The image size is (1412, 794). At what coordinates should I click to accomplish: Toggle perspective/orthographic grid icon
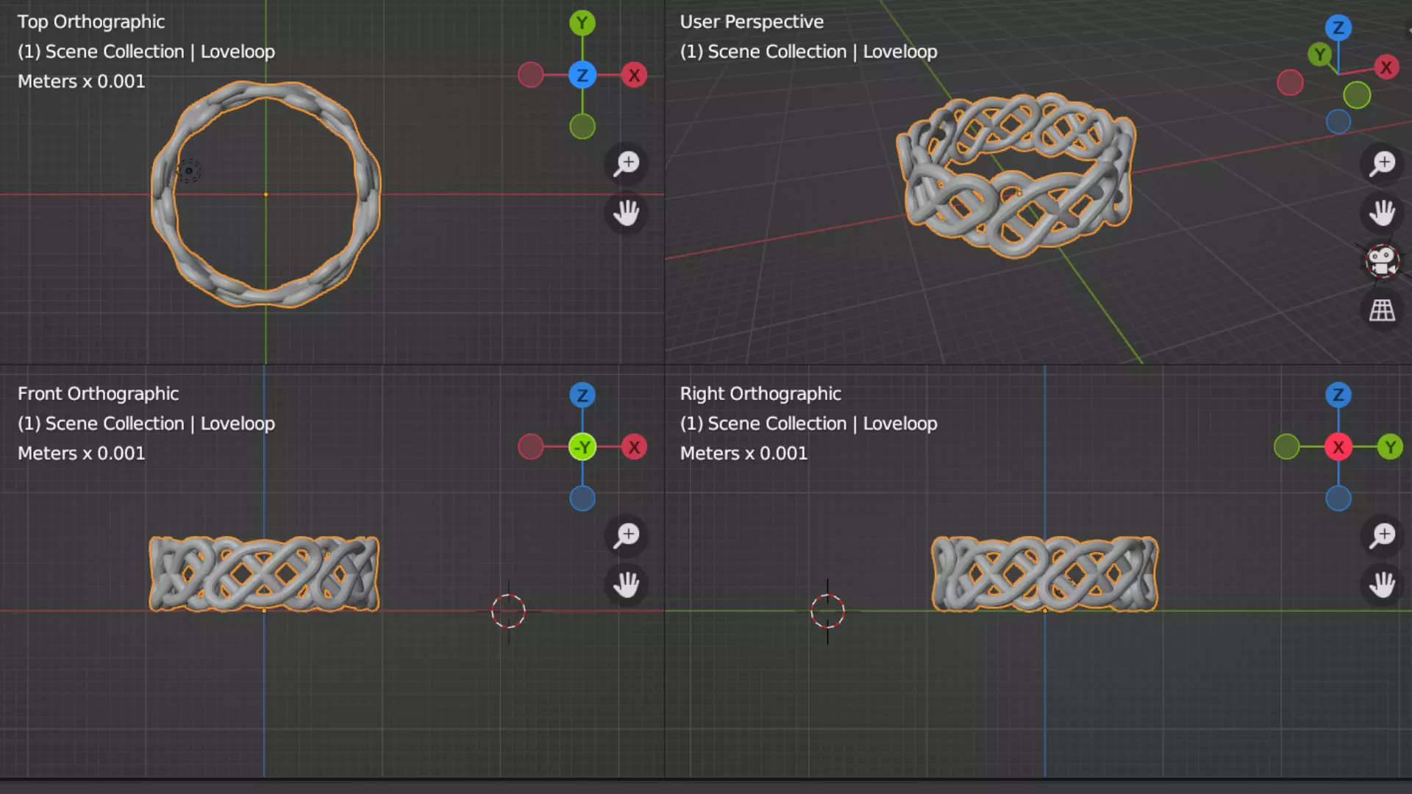click(x=1382, y=310)
